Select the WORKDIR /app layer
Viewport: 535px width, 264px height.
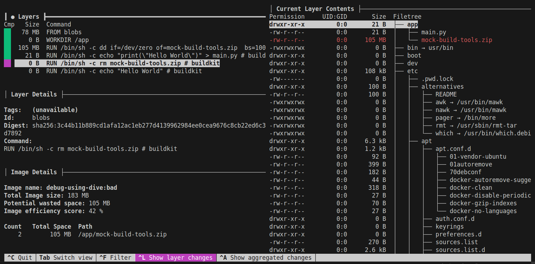[67, 40]
